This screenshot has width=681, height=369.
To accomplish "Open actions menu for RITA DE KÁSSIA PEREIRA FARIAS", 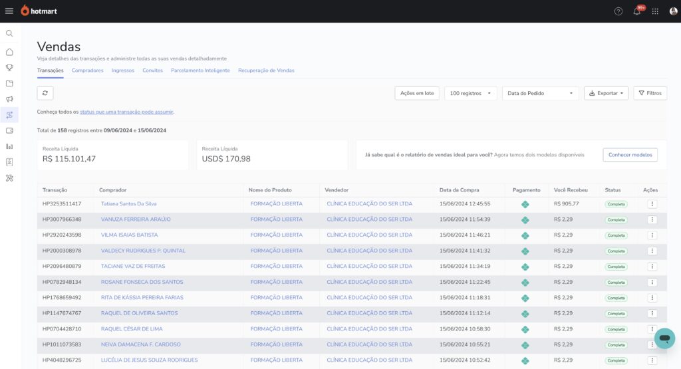I will click(652, 298).
